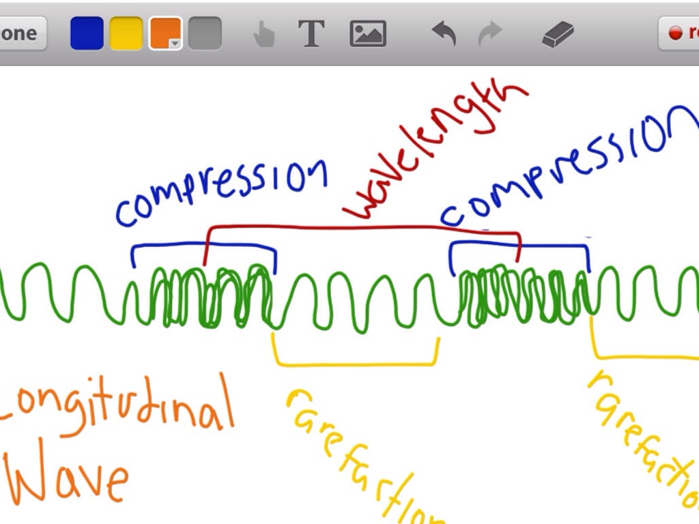The height and width of the screenshot is (524, 699).
Task: Choose the blue ink color
Action: coord(87,33)
